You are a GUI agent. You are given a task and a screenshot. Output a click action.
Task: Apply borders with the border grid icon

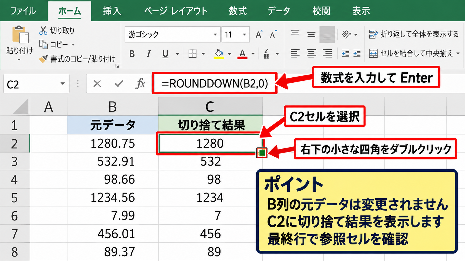pyautogui.click(x=192, y=54)
